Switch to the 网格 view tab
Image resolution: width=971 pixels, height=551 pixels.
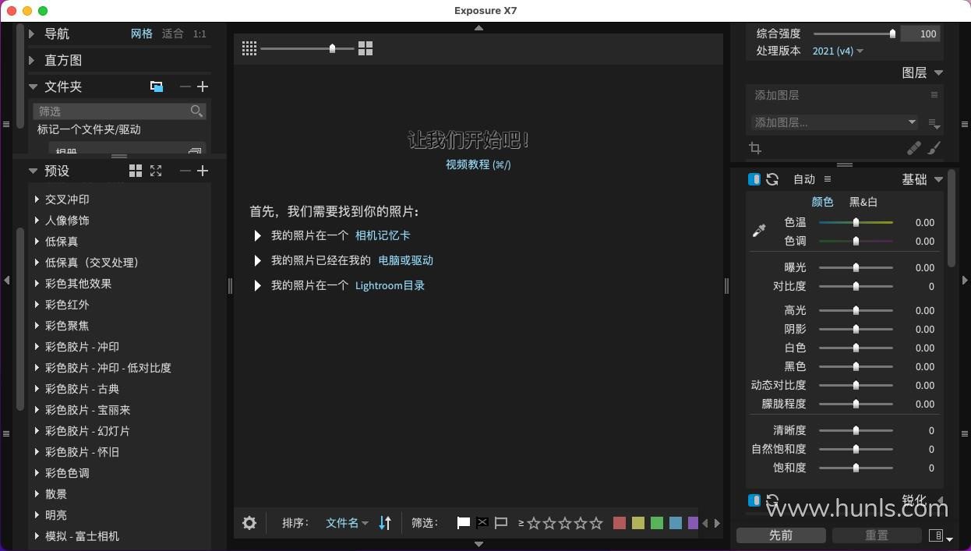[142, 34]
